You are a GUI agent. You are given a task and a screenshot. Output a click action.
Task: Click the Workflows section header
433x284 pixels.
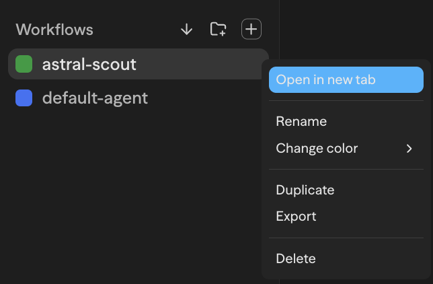tap(54, 30)
